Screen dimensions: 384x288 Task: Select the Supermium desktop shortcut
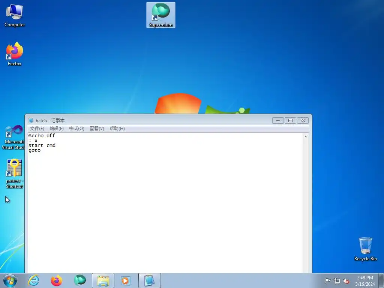point(160,15)
